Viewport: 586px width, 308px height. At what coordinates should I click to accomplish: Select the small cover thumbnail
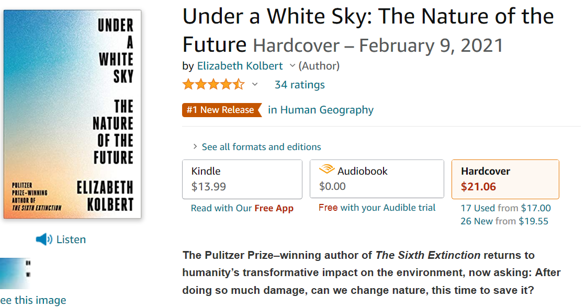tap(15, 273)
